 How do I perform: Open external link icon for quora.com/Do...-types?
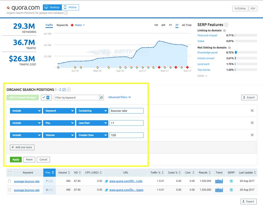coord(106,190)
